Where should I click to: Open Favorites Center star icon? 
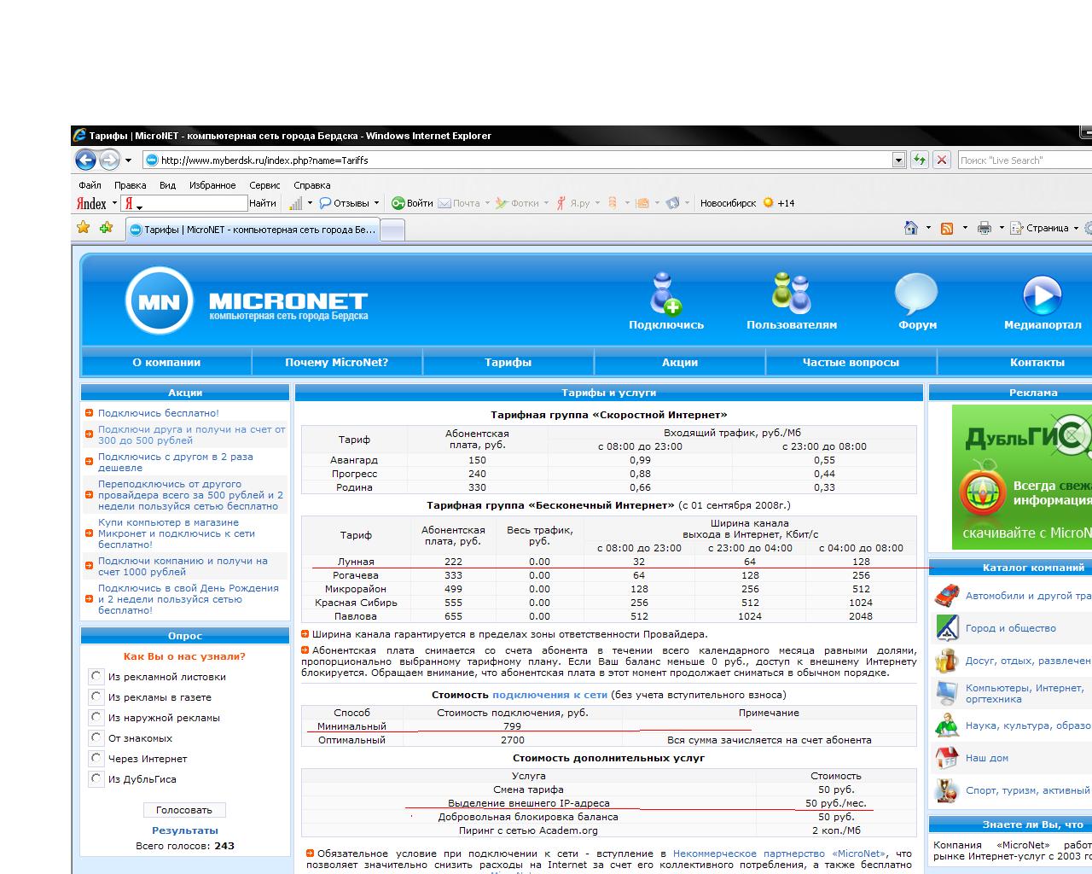tap(84, 227)
